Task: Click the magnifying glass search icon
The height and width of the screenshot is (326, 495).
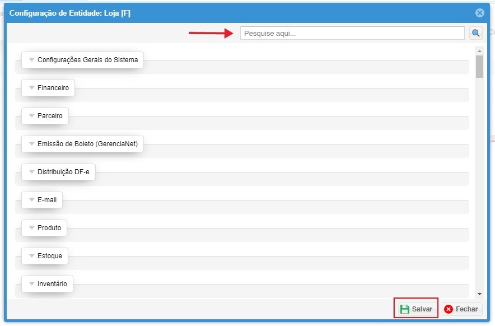Action: click(x=475, y=34)
